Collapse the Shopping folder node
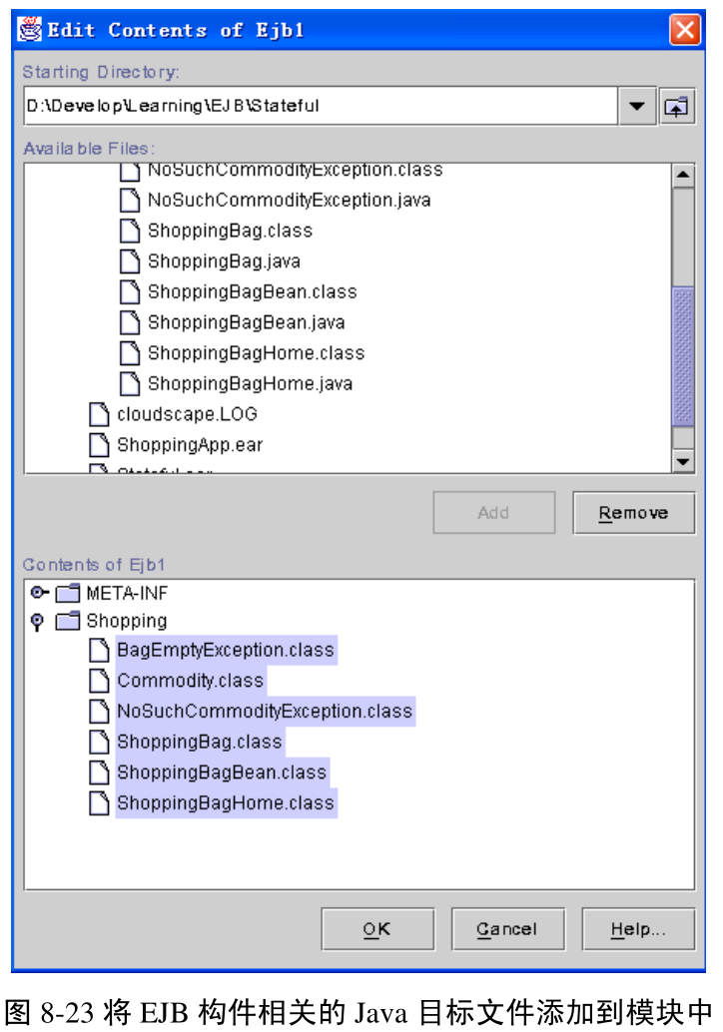 pos(38,622)
